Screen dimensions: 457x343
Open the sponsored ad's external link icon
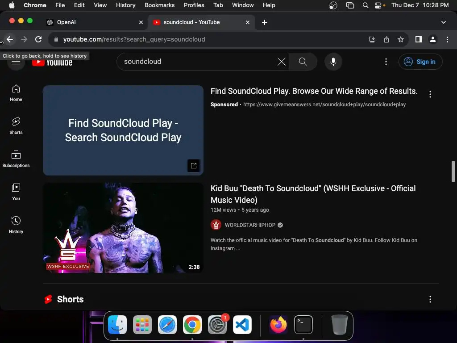coord(194,166)
